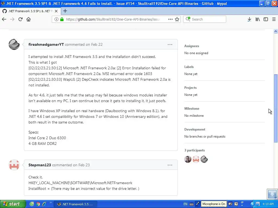Launch the green quick launch browser icon

[x=32, y=204]
